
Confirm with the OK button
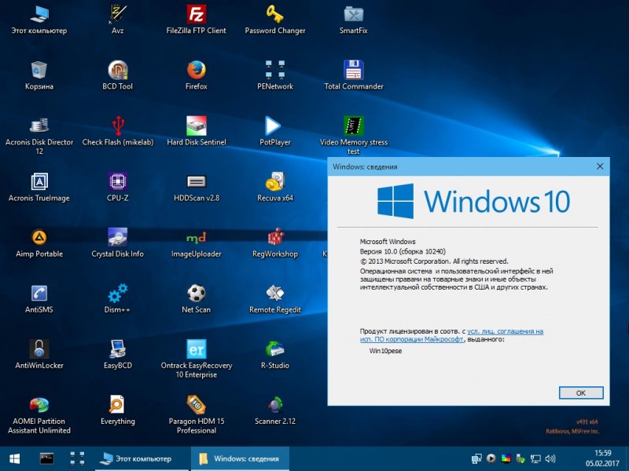pyautogui.click(x=581, y=393)
